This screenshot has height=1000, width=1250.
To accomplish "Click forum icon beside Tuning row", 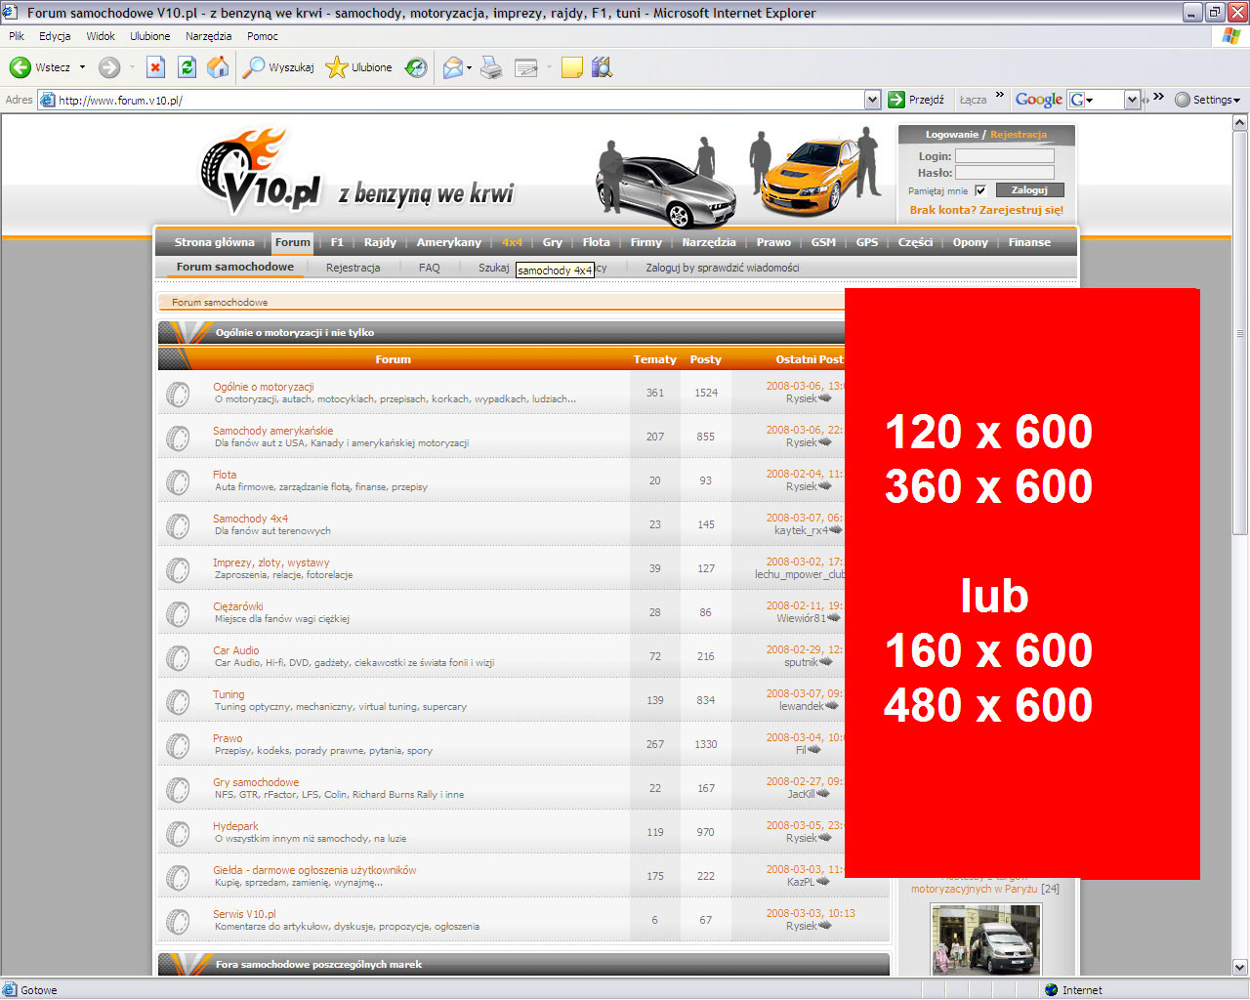I will (x=178, y=701).
